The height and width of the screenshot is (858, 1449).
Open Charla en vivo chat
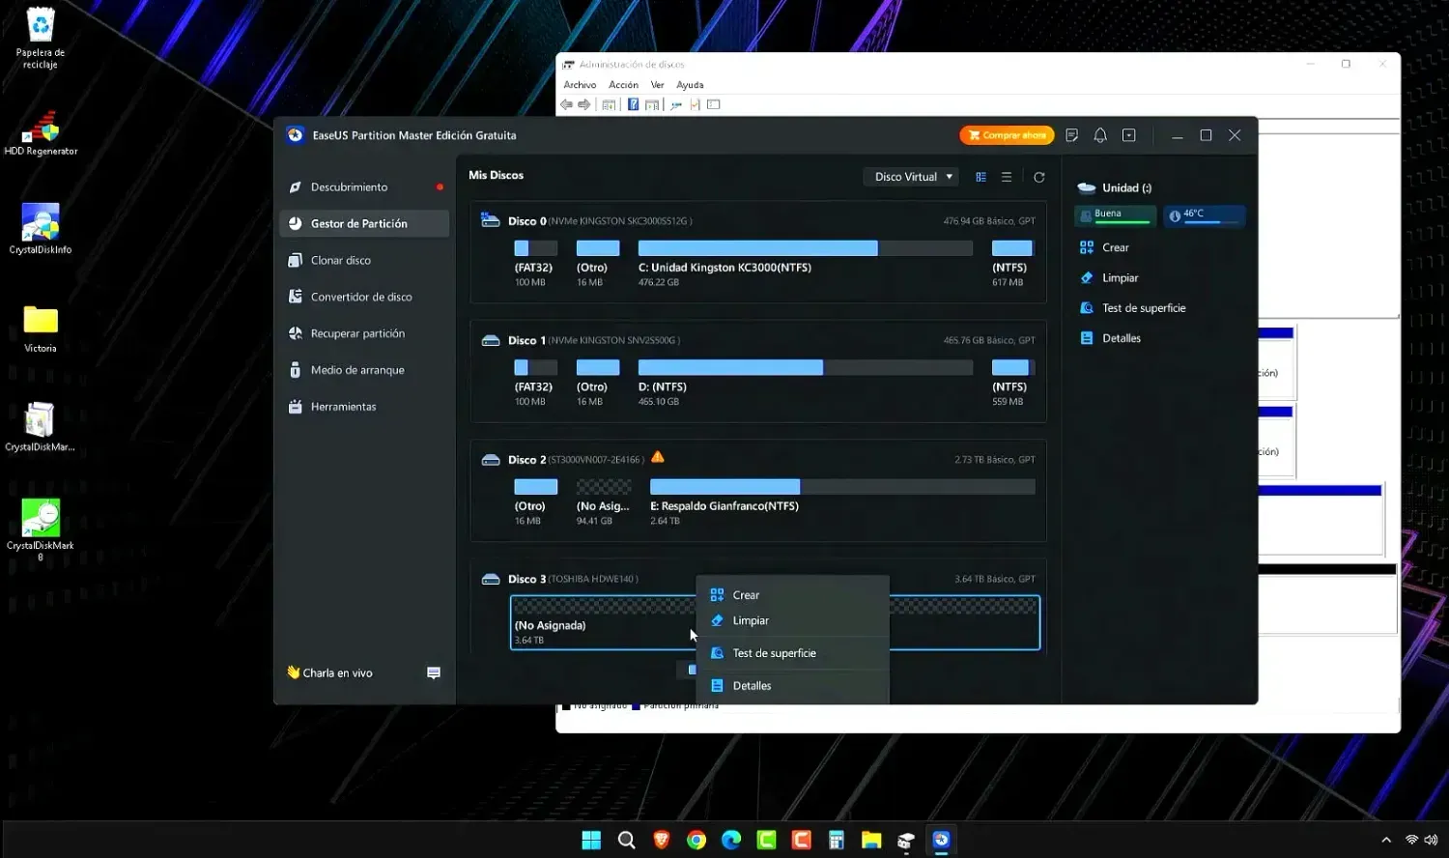(337, 672)
